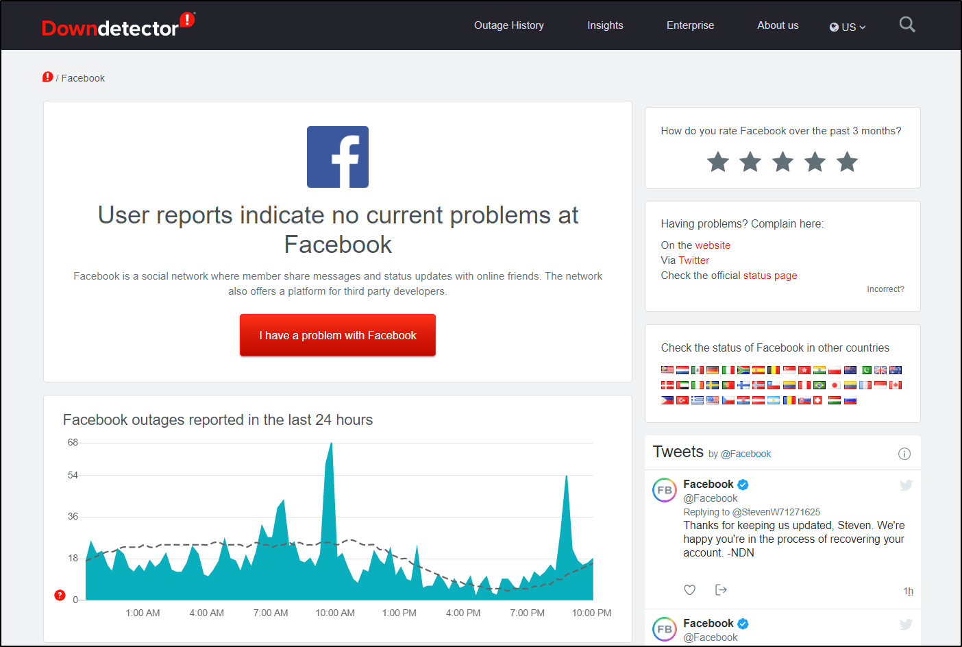
Task: Follow the 'website' complaint link
Action: click(713, 245)
